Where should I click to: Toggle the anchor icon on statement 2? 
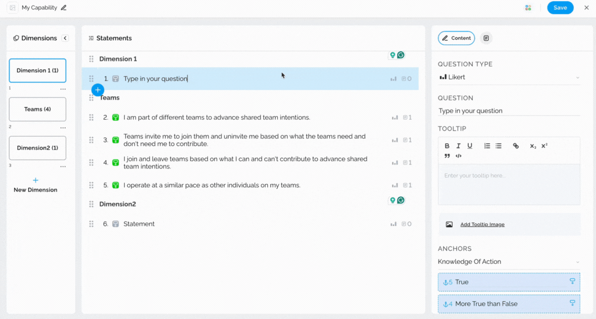point(116,118)
